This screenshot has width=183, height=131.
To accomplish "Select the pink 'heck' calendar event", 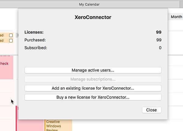I will [x=6, y=67].
